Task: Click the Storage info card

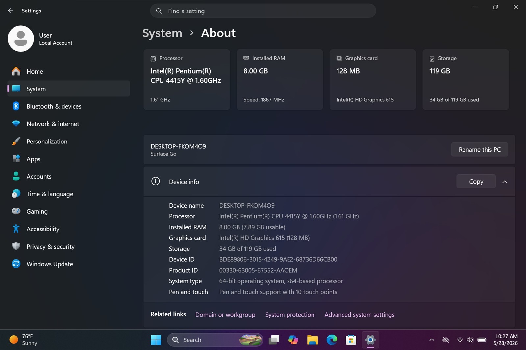Action: coord(465,79)
